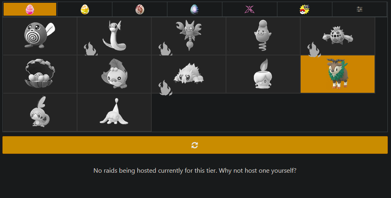Select the Gligar raid boss tile
The height and width of the screenshot is (198, 391).
189,36
